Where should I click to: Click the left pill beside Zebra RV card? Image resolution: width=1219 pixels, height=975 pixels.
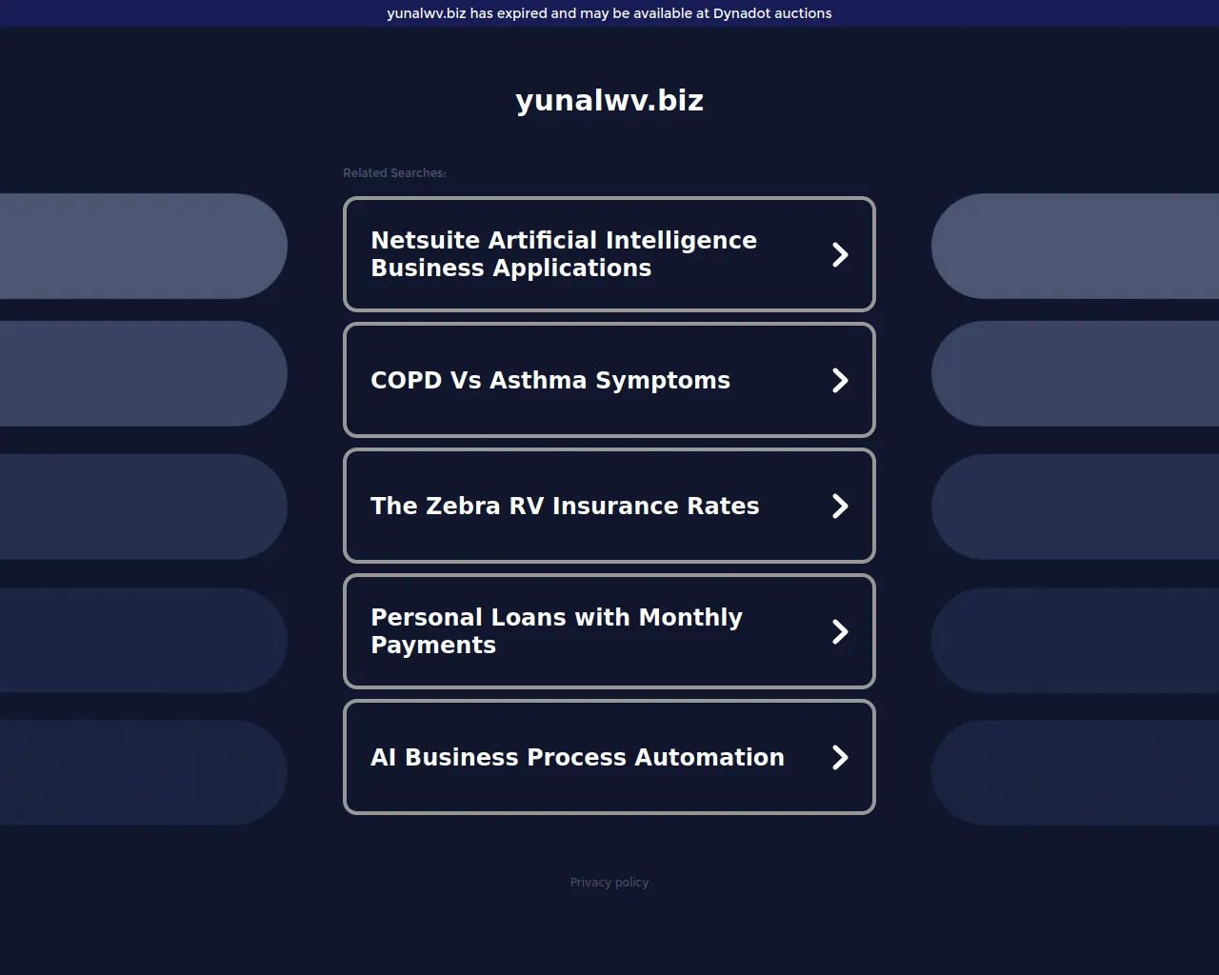point(143,507)
